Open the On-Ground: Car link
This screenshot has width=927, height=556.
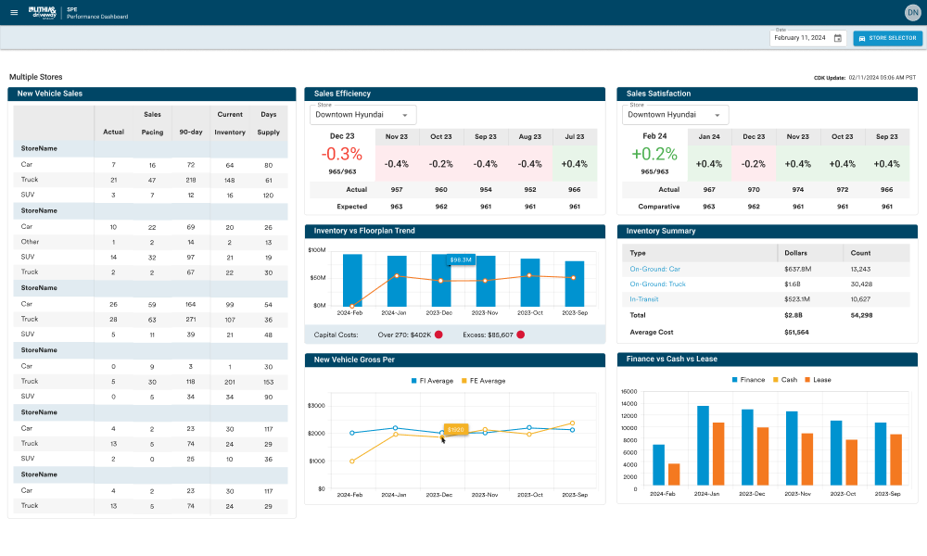pyautogui.click(x=655, y=269)
